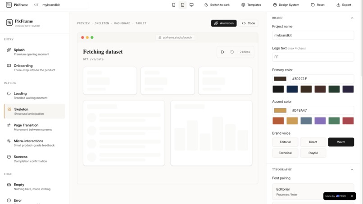Open the Loading sidebar item
Viewport: 363px width, 204px height.
point(35,95)
